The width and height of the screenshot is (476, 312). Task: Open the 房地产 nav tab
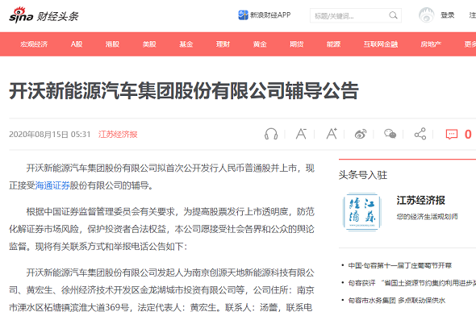(x=431, y=44)
